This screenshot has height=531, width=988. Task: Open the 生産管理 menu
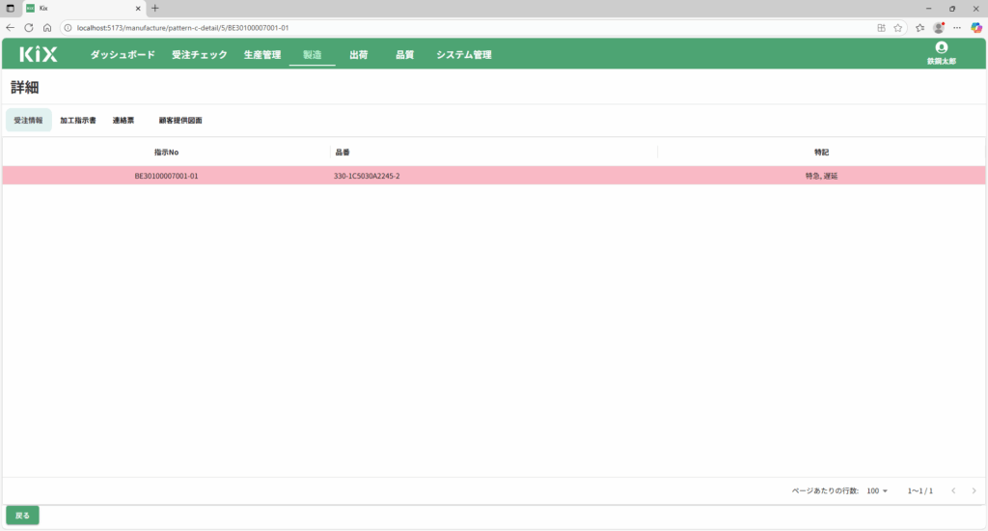tap(262, 55)
